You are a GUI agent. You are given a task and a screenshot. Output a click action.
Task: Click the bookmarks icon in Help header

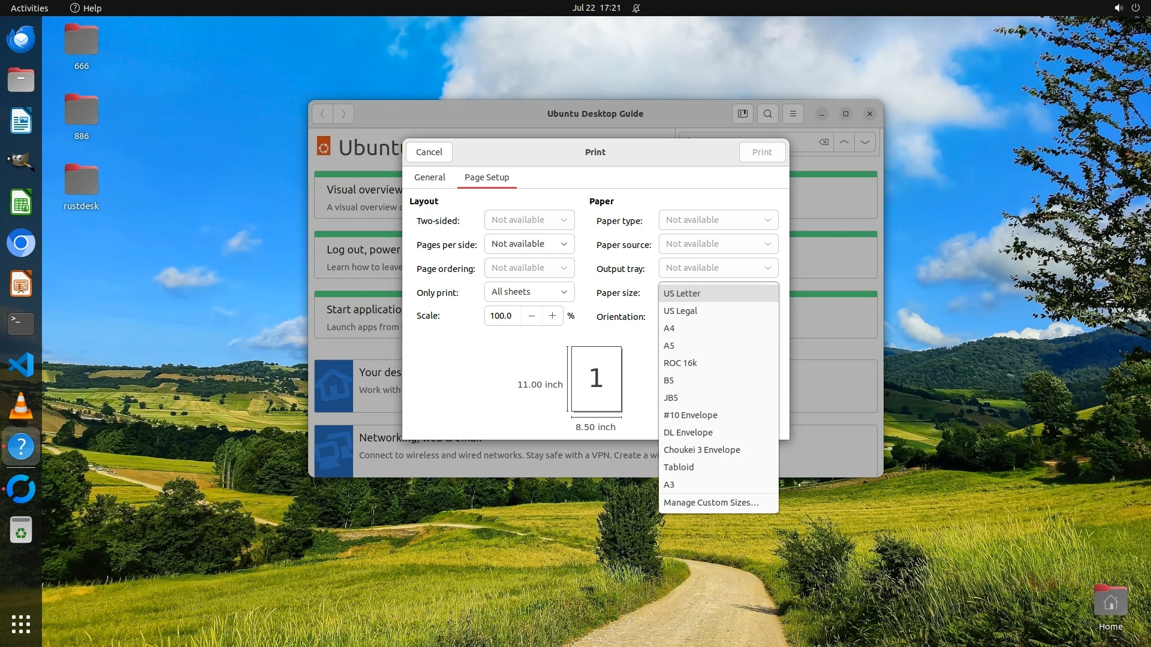742,114
